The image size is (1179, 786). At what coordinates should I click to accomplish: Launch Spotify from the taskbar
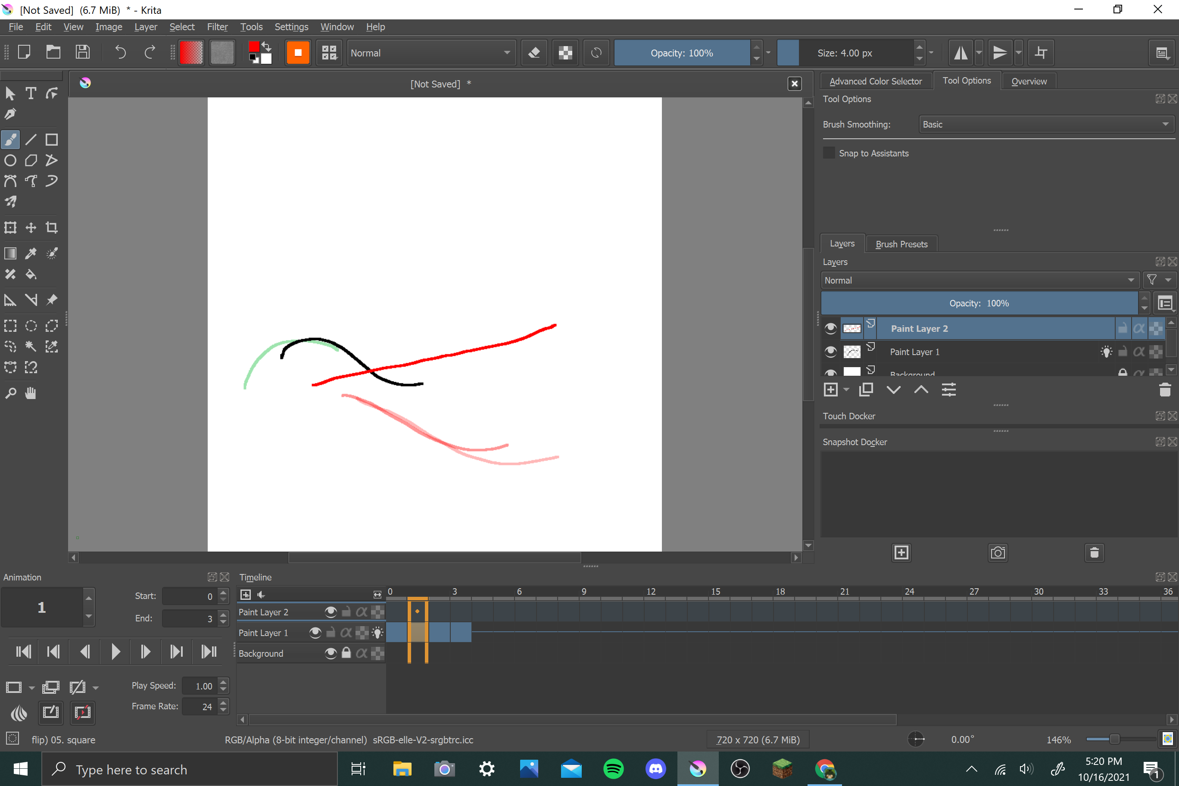click(x=613, y=769)
